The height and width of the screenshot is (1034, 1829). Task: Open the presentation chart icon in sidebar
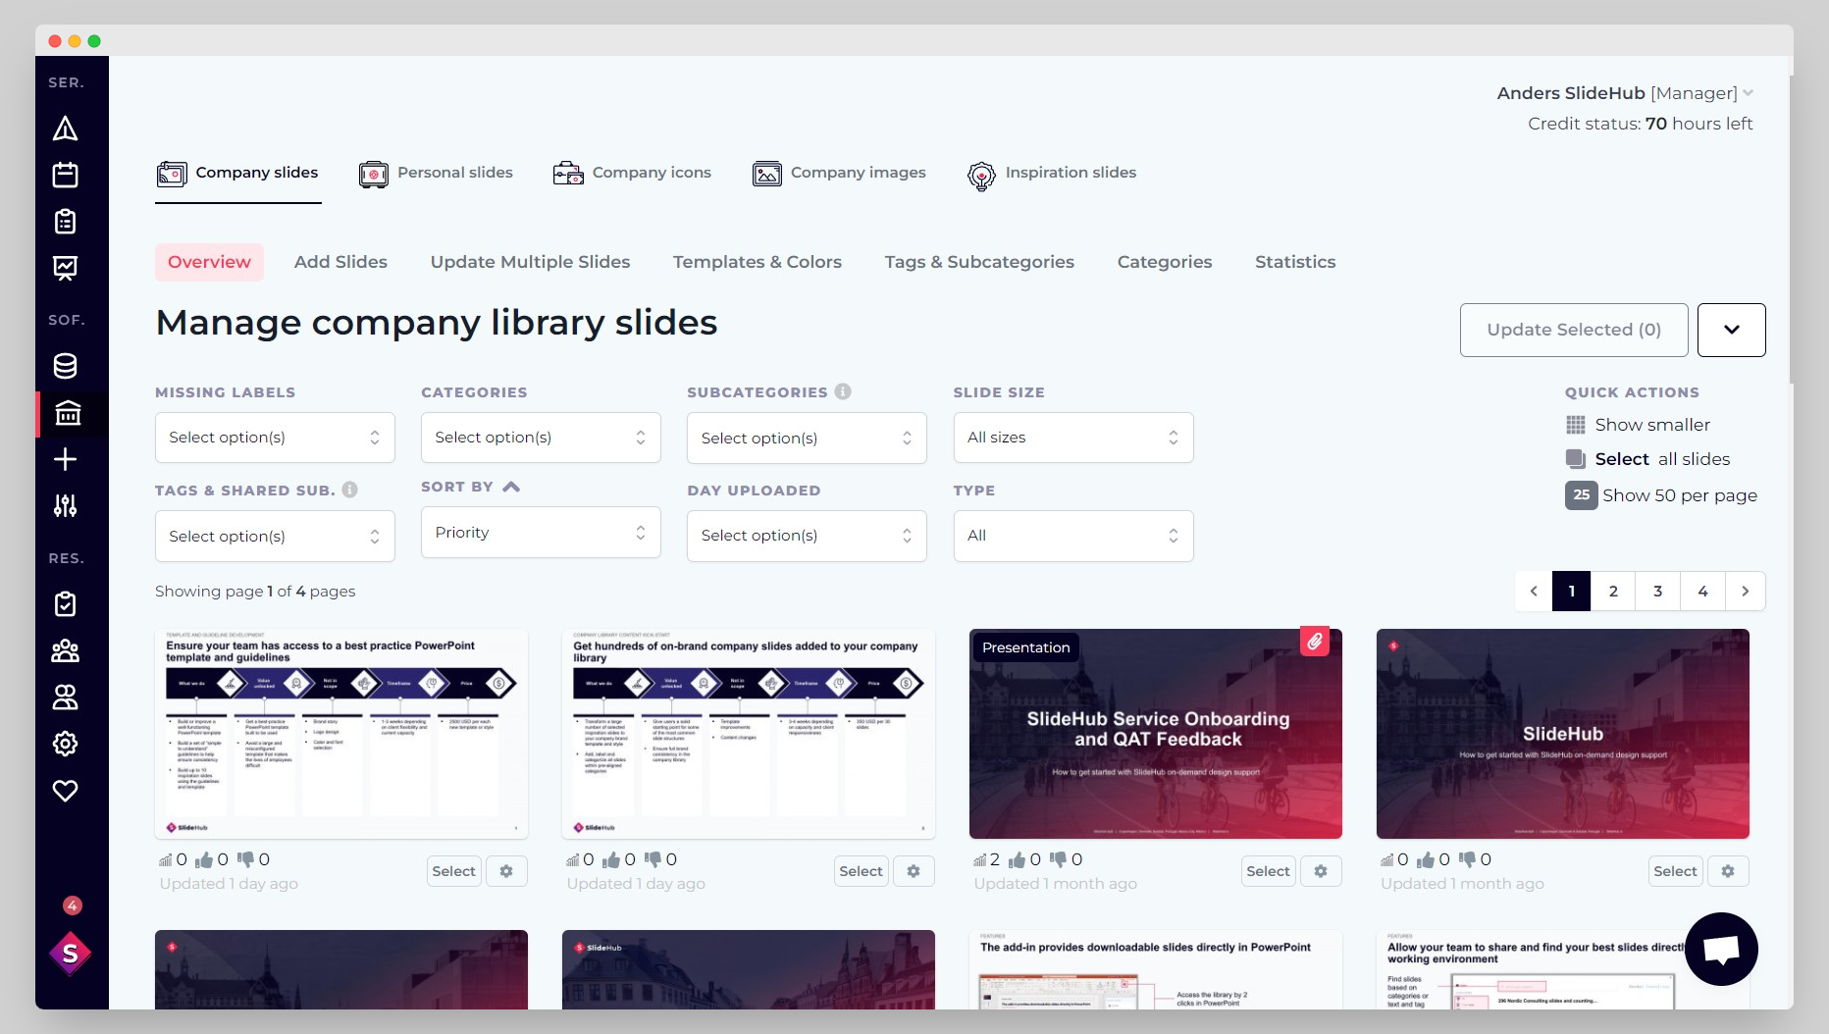coord(65,268)
